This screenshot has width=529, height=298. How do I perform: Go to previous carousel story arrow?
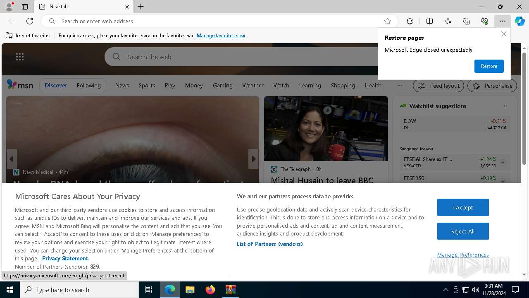click(x=12, y=159)
